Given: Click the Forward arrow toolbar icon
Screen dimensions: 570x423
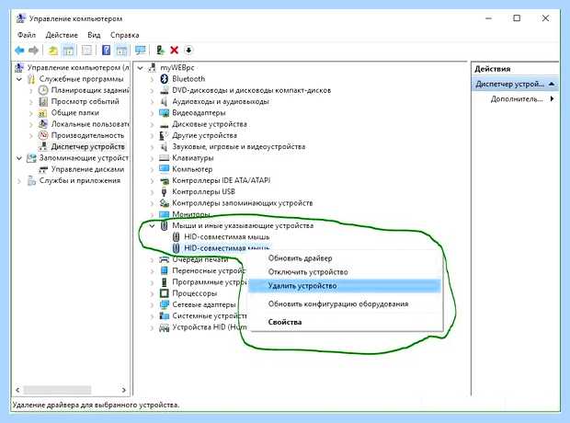Looking at the screenshot, I should [x=33, y=51].
